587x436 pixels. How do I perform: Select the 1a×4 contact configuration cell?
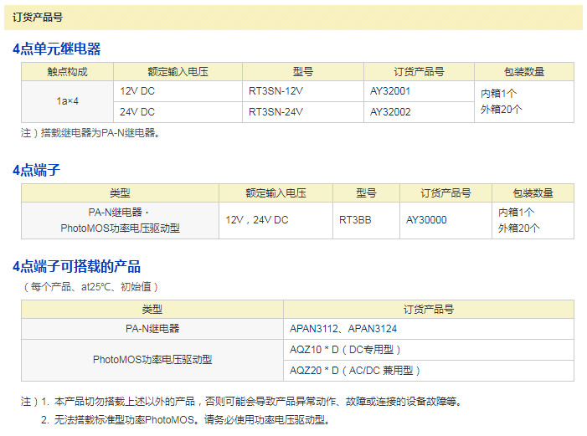pos(67,101)
